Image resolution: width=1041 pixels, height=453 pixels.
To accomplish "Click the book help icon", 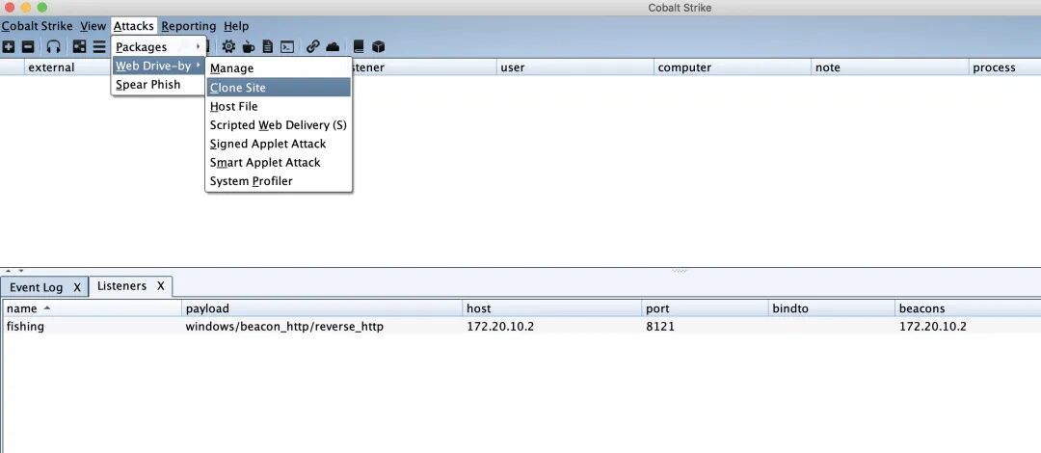I will point(359,46).
